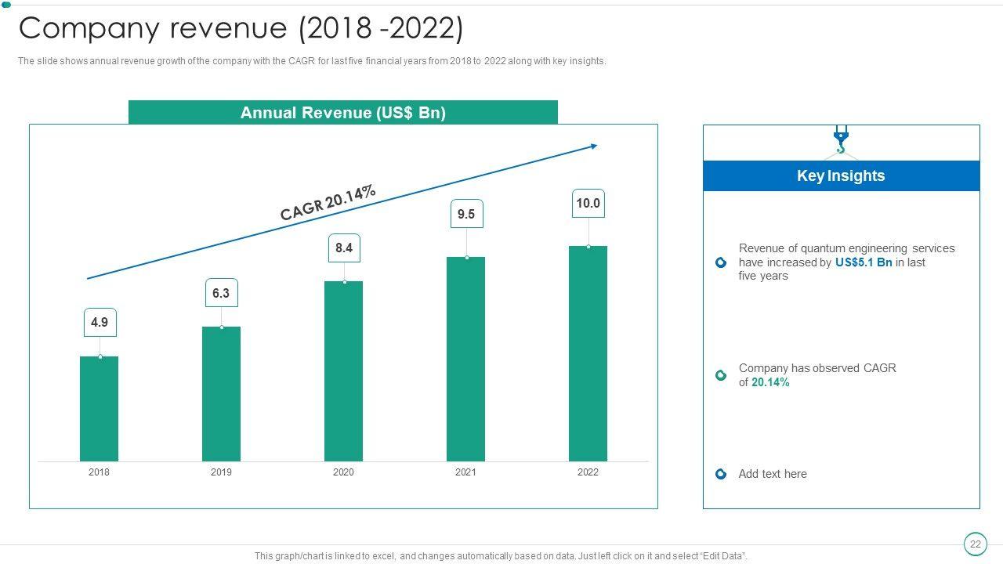
Task: Select the 2020 revenue bar
Action: (x=343, y=371)
